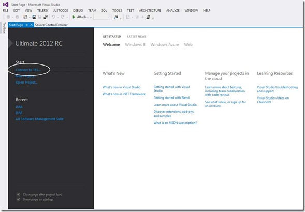Click the Navigate Backward toolbar icon
The width and height of the screenshot is (305, 212).
pos(8,17)
